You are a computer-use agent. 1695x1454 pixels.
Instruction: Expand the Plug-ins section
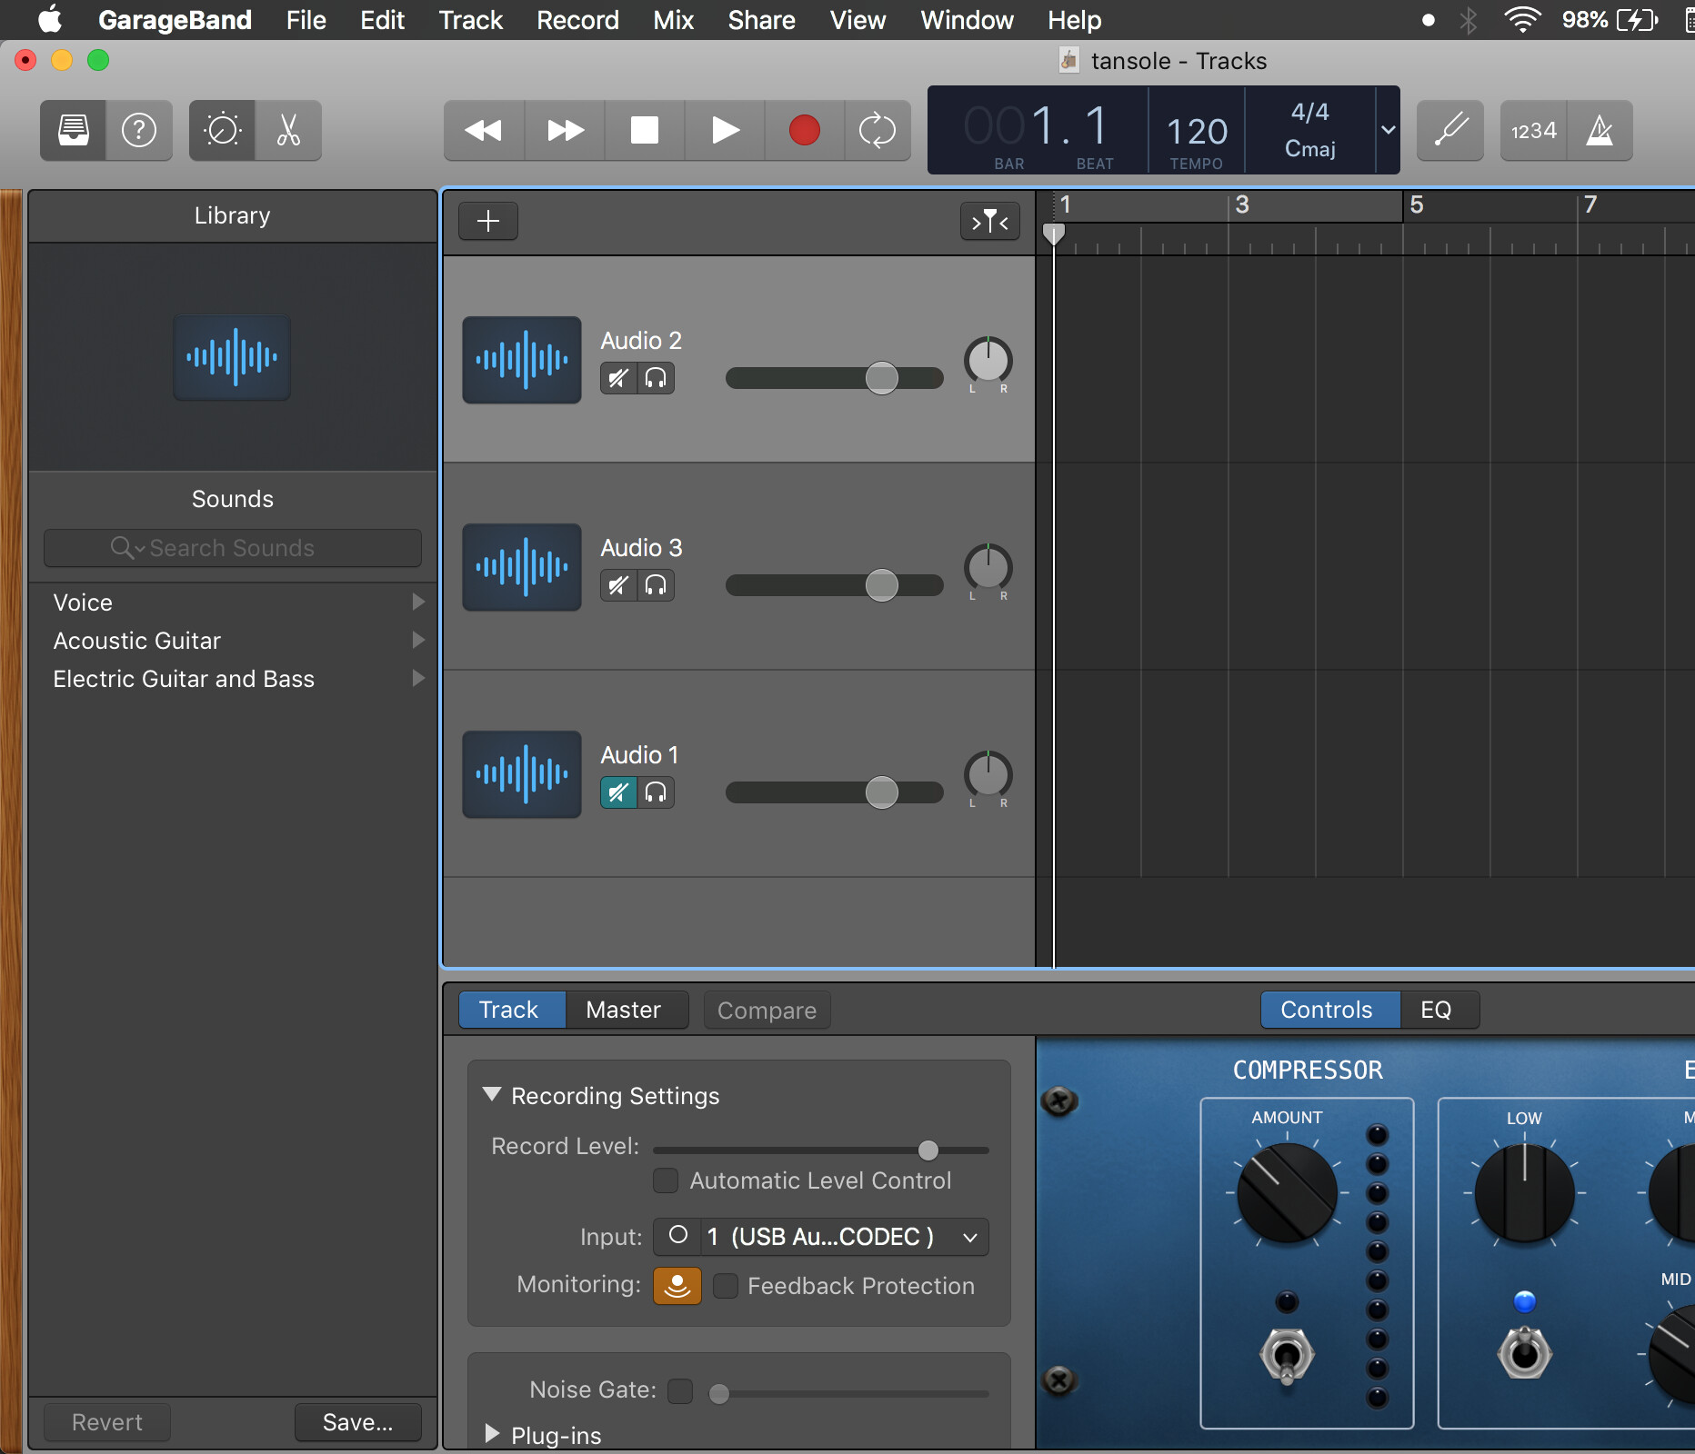(493, 1435)
